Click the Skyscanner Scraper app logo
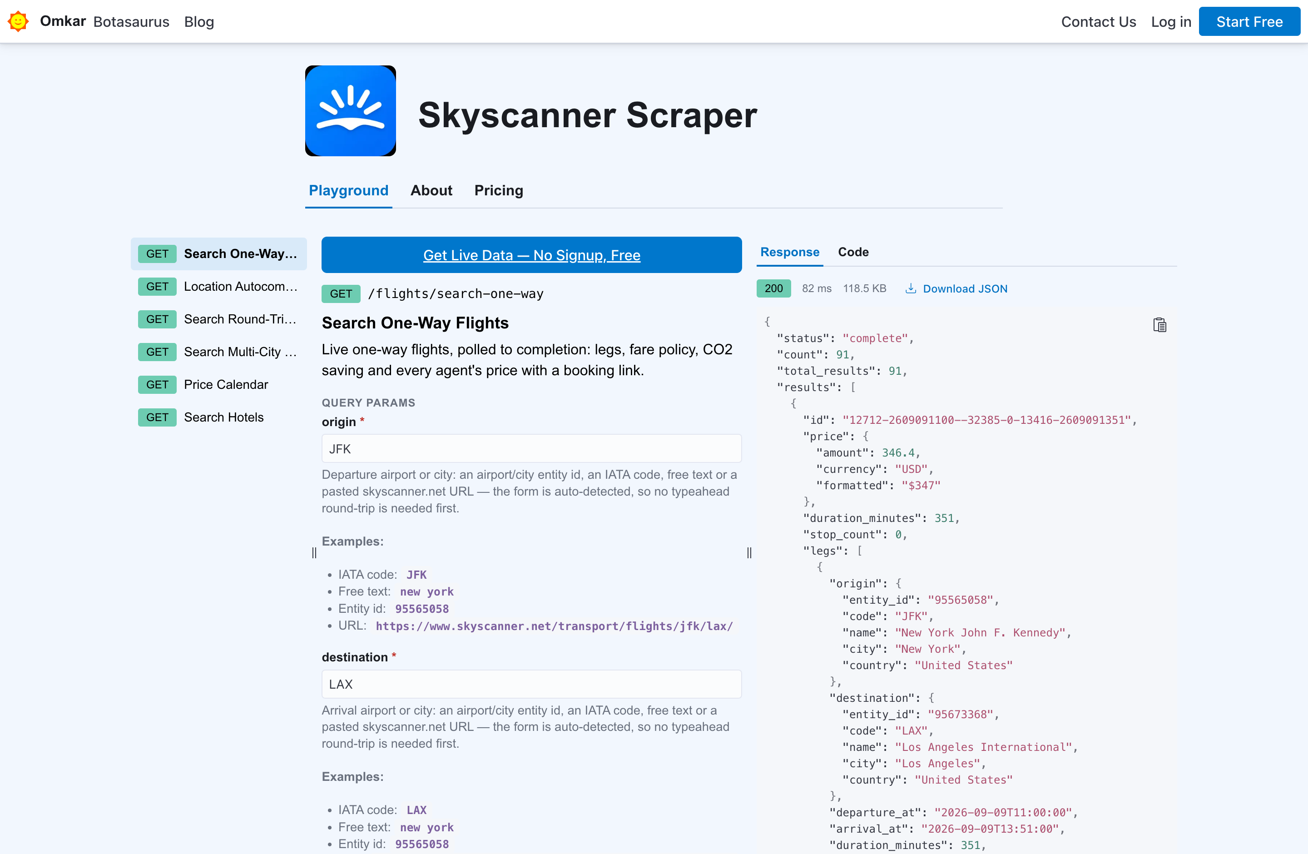1308x854 pixels. [x=351, y=110]
